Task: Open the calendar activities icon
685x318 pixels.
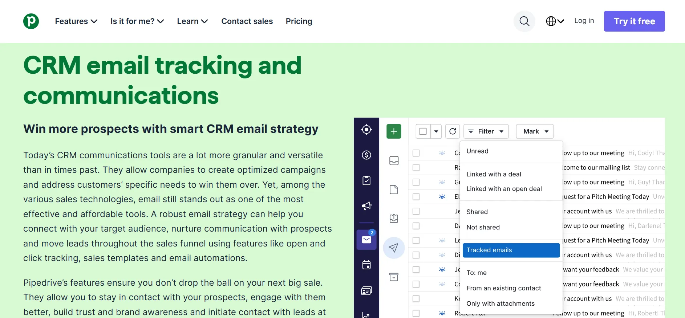Action: (x=366, y=265)
